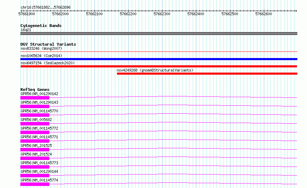Click ruler position 57662200

(x=128, y=14)
